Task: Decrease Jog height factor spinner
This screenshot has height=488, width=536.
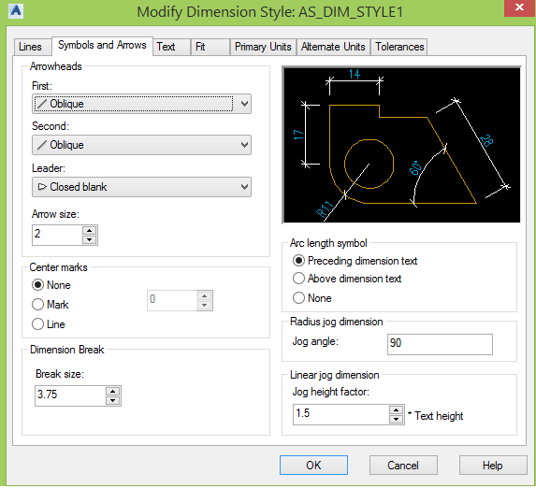Action: tap(396, 420)
